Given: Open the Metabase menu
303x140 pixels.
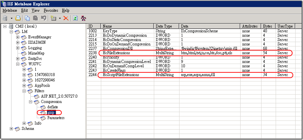Looking at the screenshot, I should pyautogui.click(x=10, y=10).
